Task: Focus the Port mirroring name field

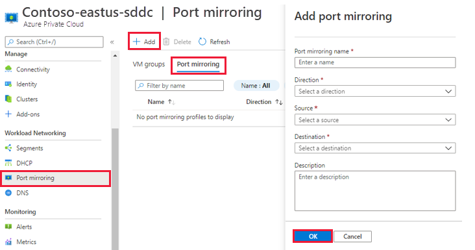Action: pos(375,62)
